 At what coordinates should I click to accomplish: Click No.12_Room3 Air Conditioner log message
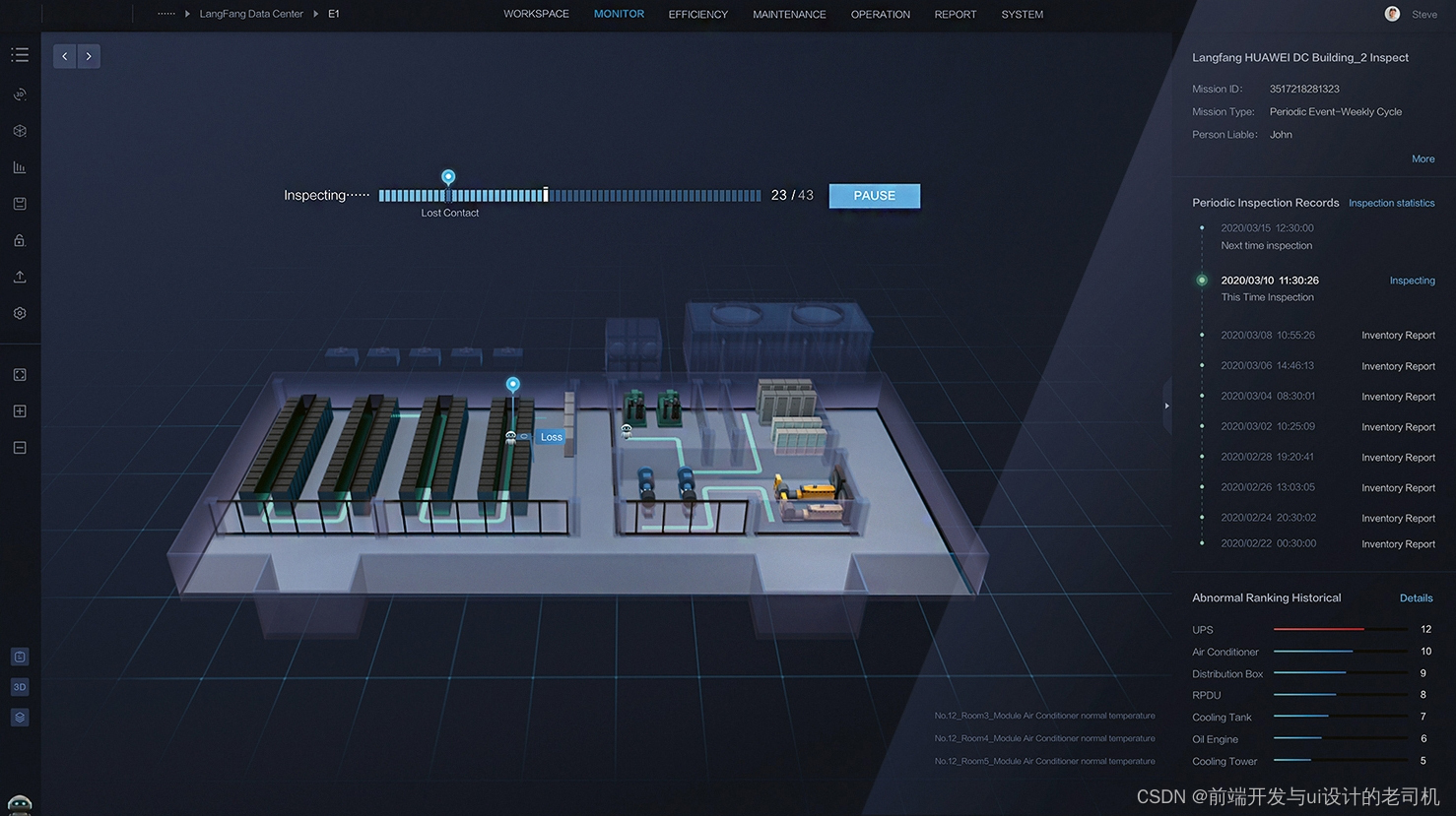tap(1044, 716)
